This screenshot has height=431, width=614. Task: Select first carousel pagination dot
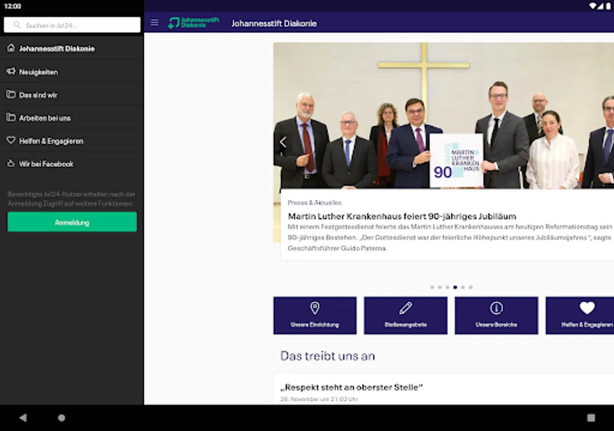(x=432, y=287)
